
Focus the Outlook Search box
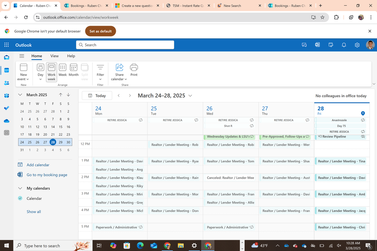click(125, 45)
